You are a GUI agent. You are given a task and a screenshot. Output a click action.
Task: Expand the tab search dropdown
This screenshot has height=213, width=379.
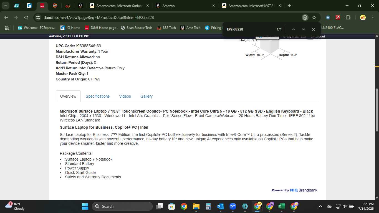click(5, 6)
